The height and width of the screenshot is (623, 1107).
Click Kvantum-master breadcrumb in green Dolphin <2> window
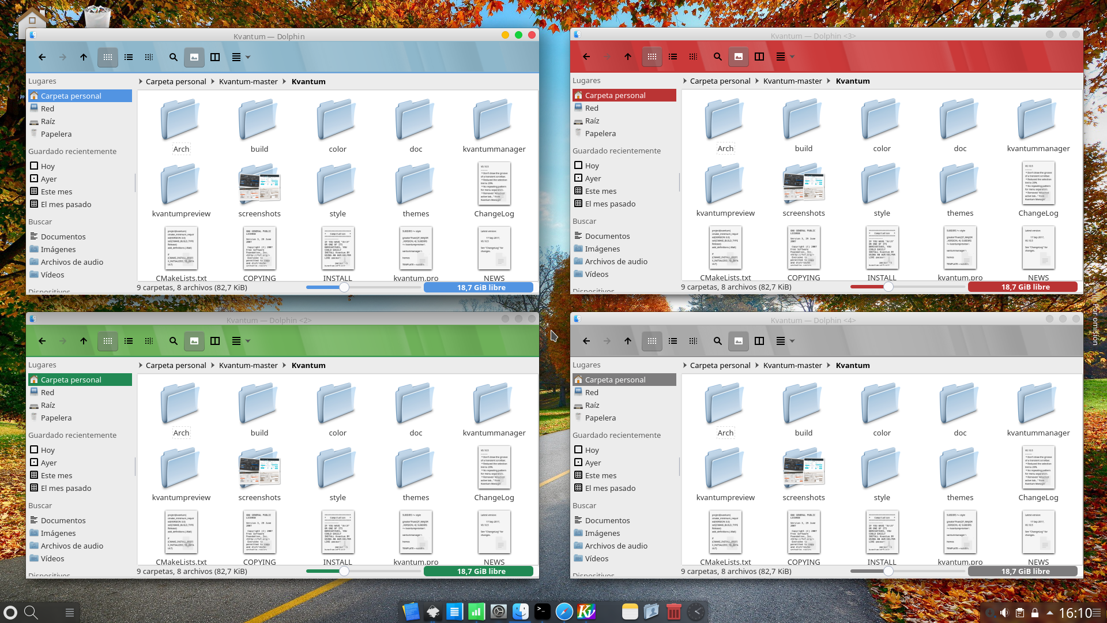point(248,365)
